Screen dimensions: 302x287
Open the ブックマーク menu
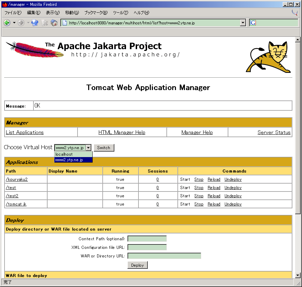[x=96, y=13]
